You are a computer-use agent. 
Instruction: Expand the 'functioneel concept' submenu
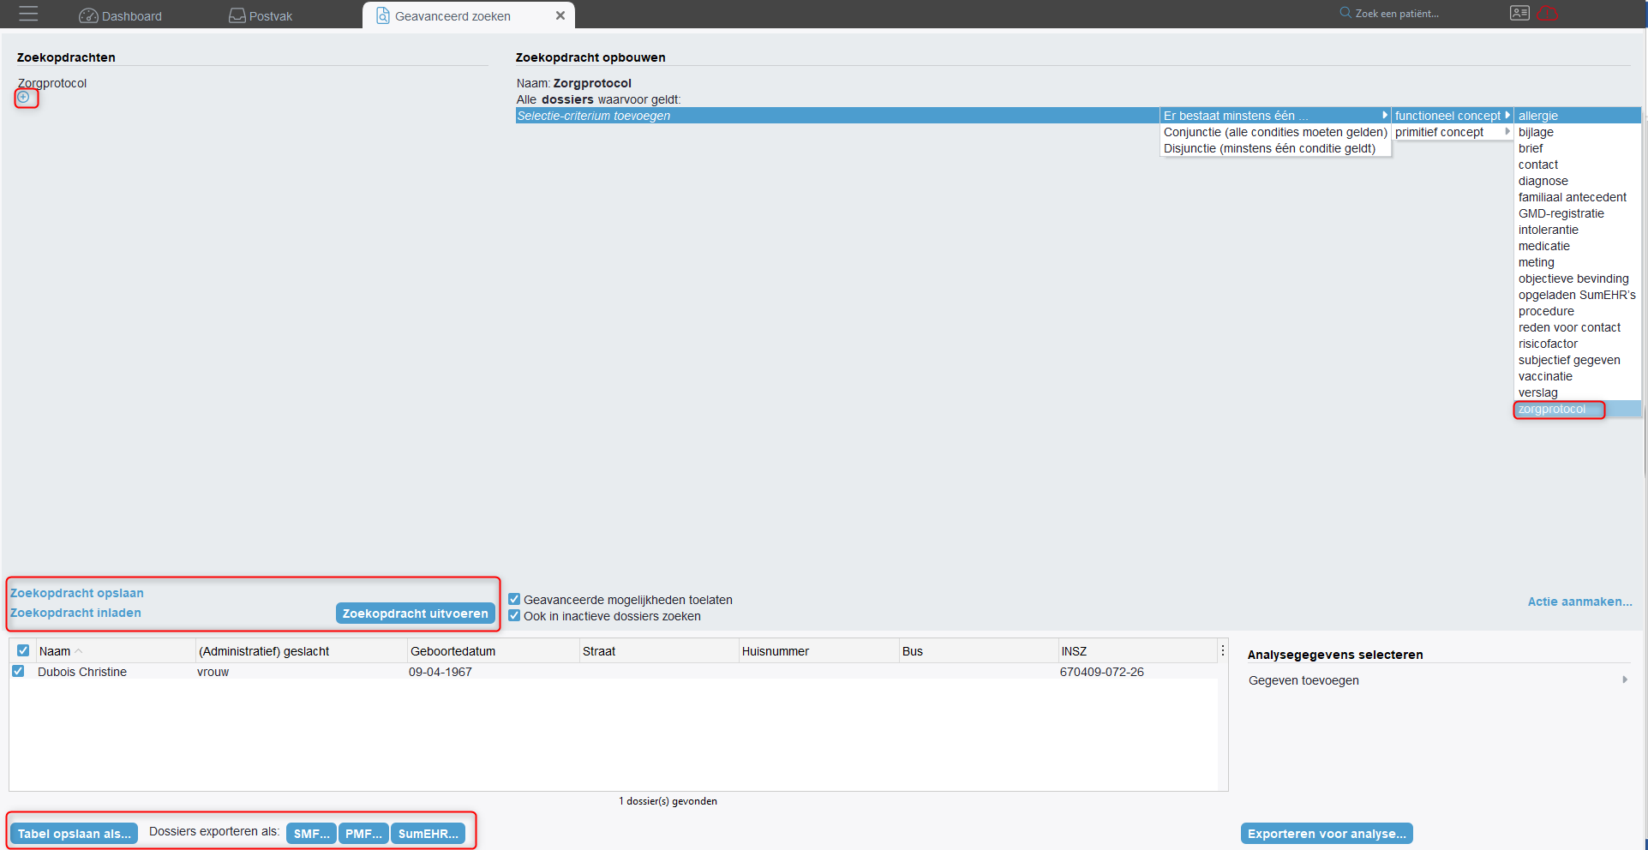pos(1453,116)
